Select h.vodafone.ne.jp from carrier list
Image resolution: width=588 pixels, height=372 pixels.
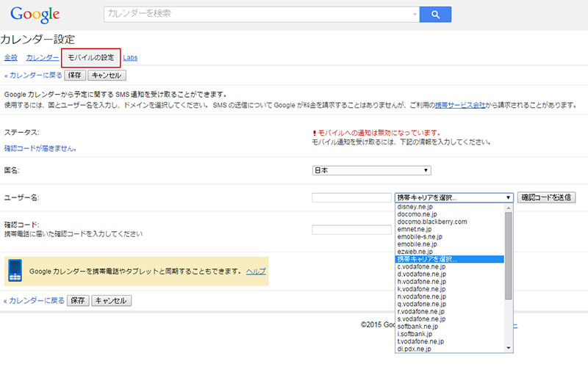(450, 282)
